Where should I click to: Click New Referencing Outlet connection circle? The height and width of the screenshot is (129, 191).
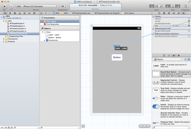pos(189,31)
